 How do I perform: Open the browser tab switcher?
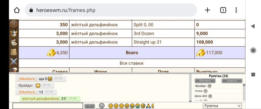223,10
